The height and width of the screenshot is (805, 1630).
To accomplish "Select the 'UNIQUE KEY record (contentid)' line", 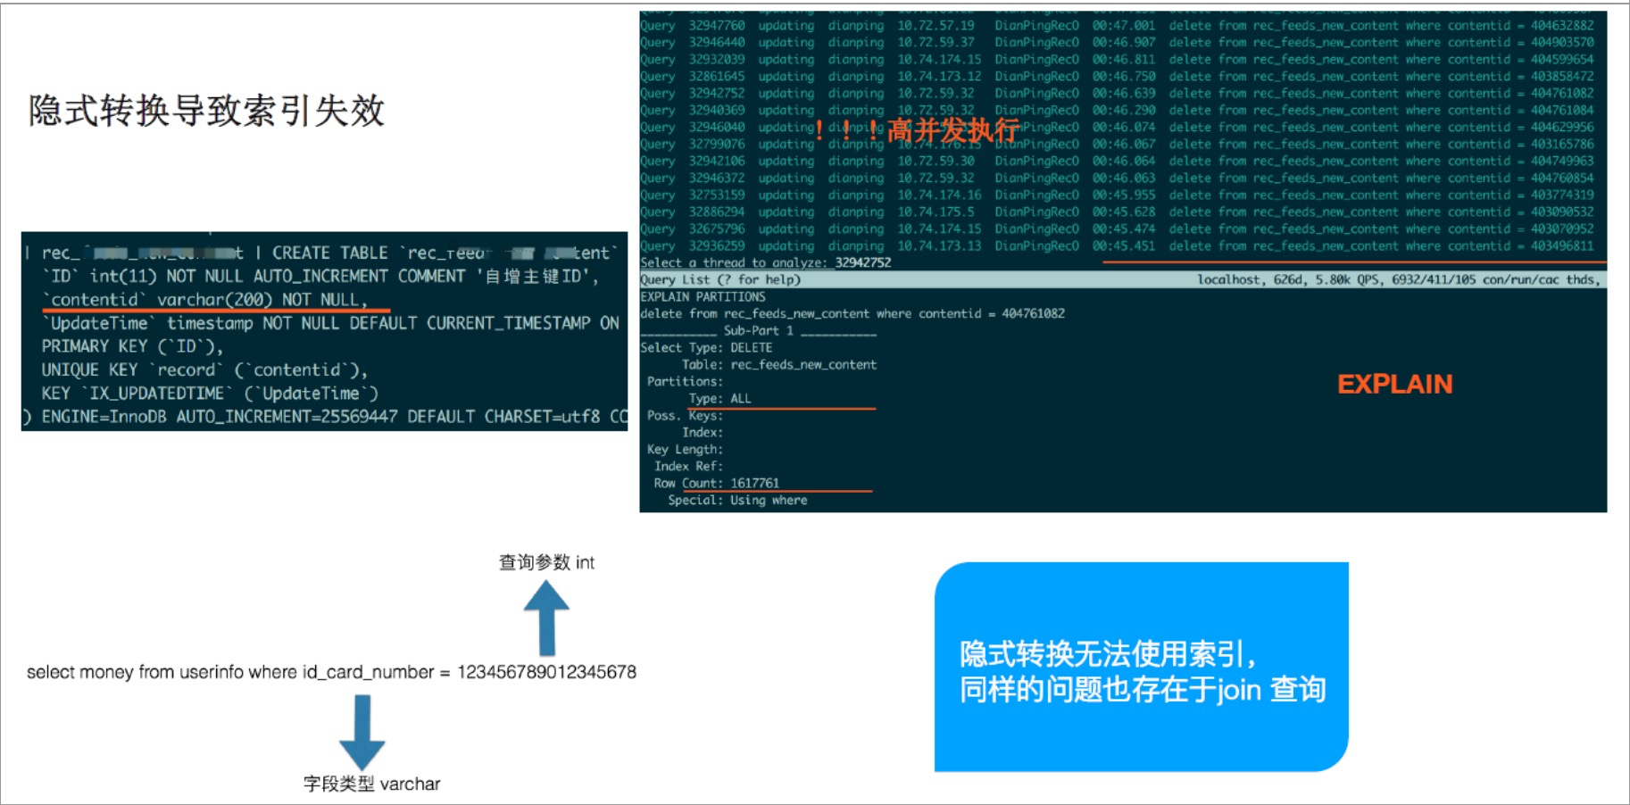I will 204,369.
